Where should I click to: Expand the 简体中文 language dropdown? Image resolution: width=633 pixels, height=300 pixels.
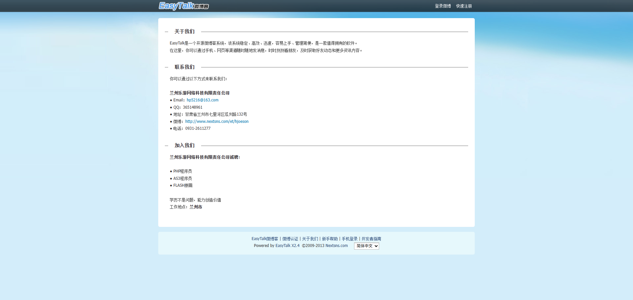(x=366, y=246)
